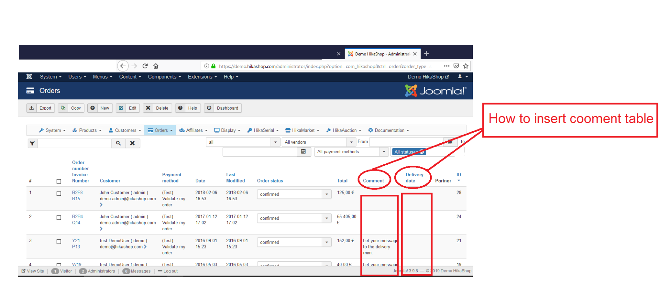Open the All payment methods dropdown
Screen dimensions: 671x291
(x=351, y=152)
